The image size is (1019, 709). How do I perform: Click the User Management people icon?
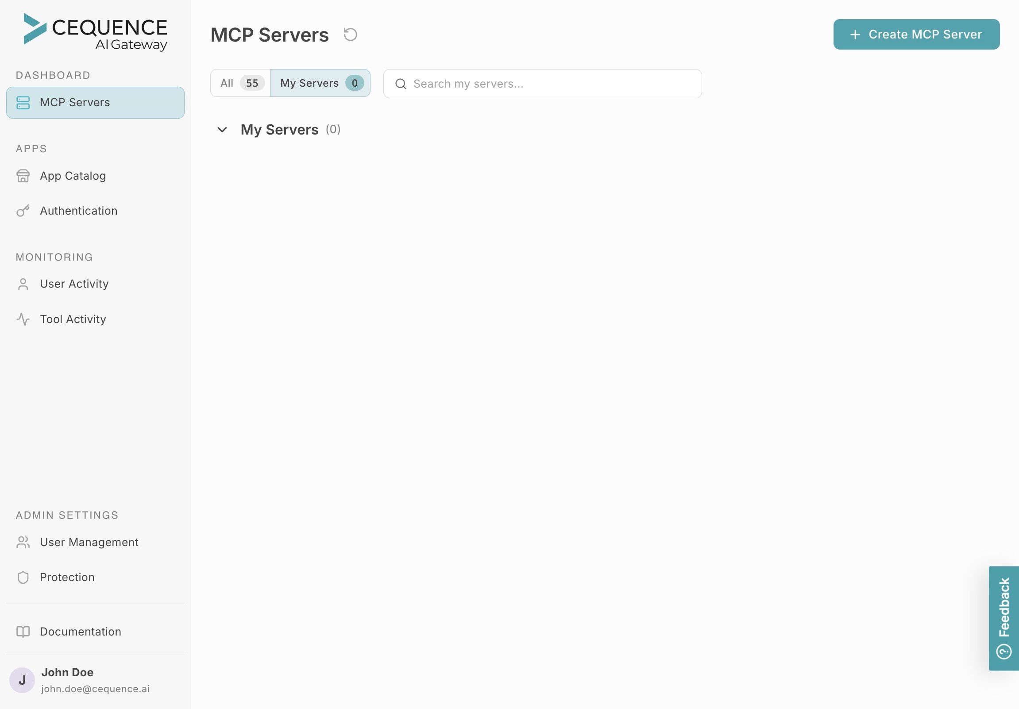tap(23, 542)
